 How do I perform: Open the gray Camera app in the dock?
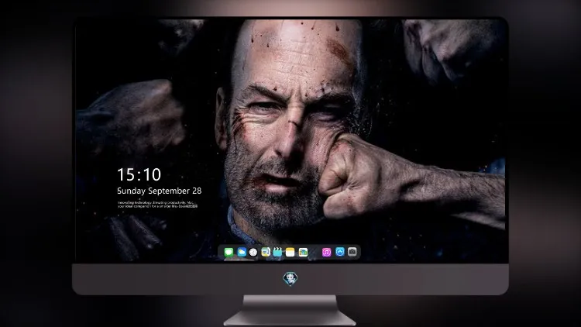click(352, 252)
